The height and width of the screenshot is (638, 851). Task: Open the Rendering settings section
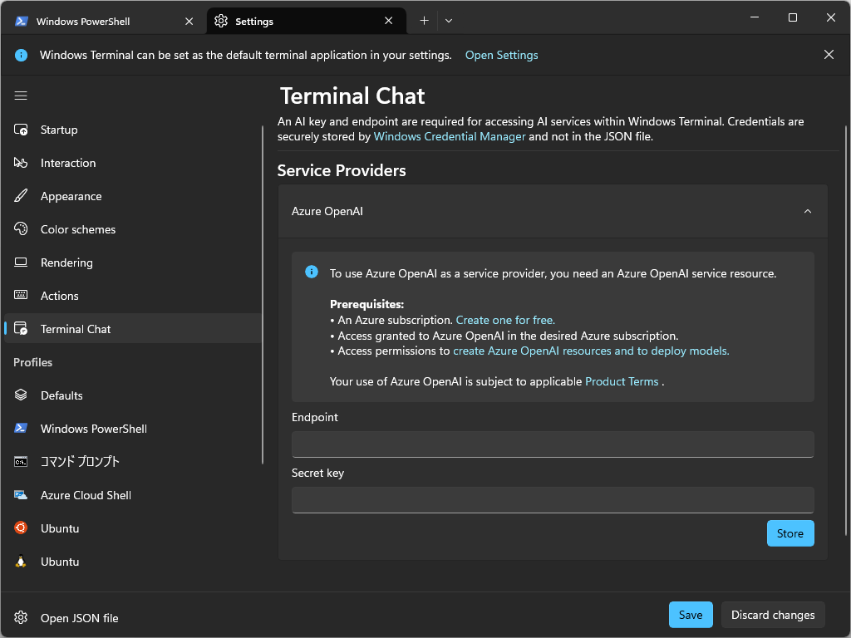pyautogui.click(x=22, y=263)
